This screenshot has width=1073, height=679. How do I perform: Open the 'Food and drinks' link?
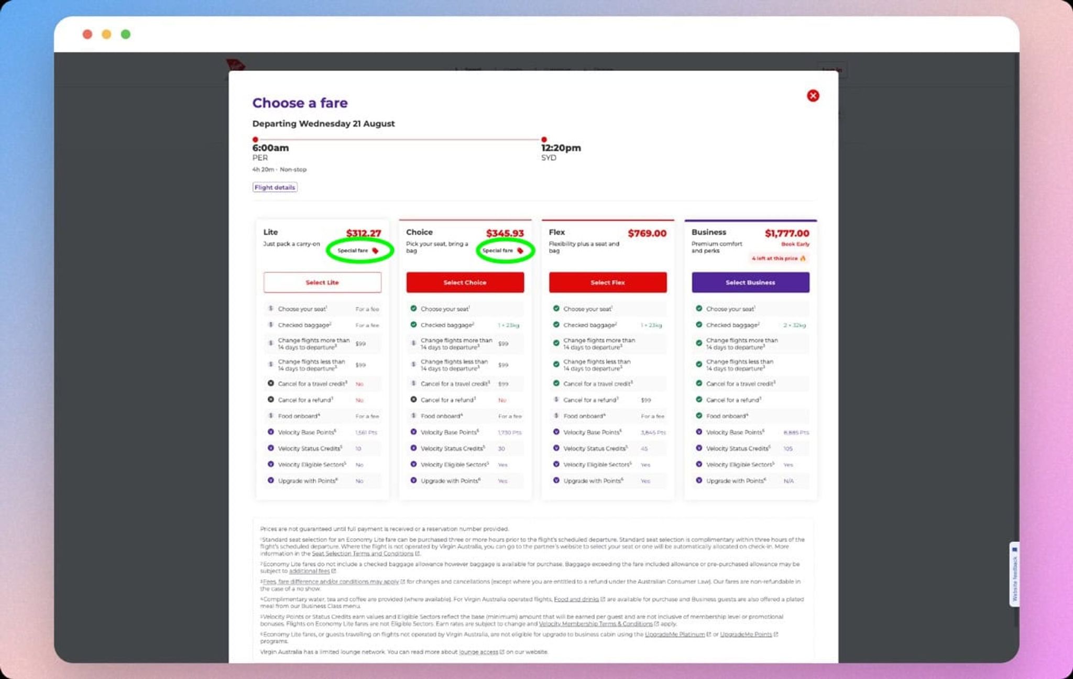(x=576, y=599)
